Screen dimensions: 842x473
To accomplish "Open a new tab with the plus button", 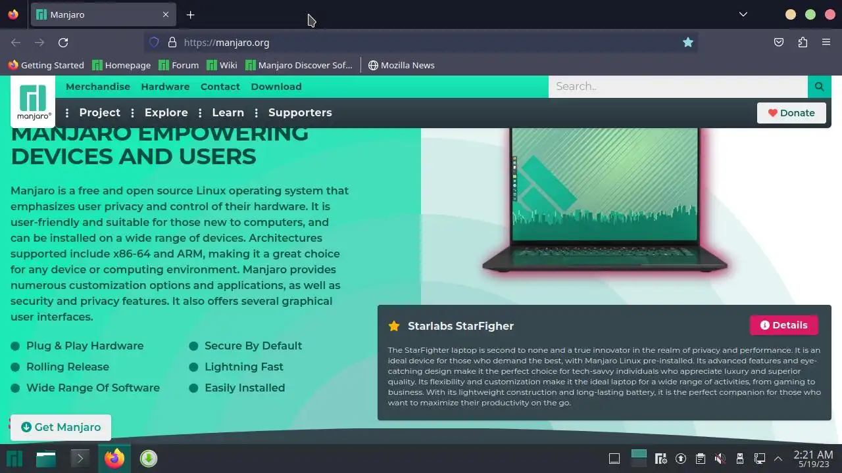I will 190,14.
